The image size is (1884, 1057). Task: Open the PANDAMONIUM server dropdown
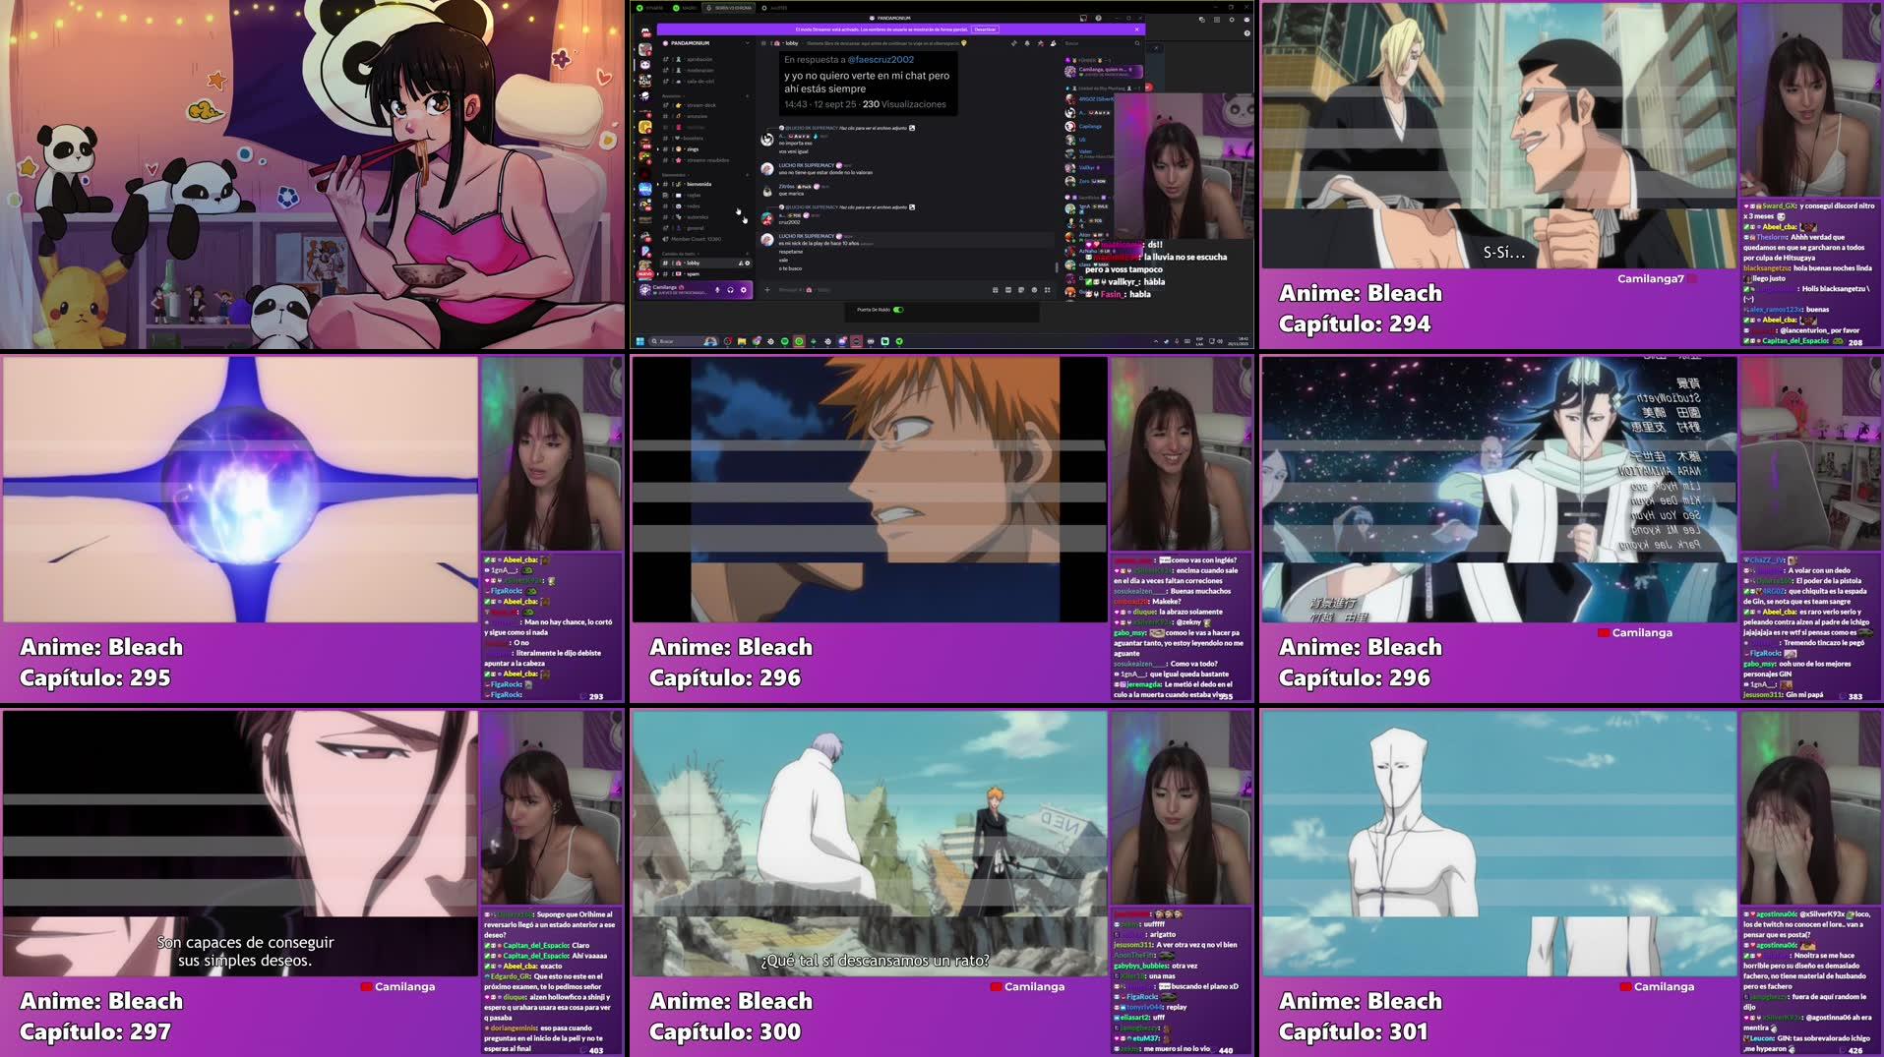(x=748, y=43)
